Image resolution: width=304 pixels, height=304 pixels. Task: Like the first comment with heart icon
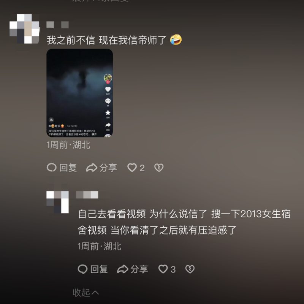pos(132,168)
